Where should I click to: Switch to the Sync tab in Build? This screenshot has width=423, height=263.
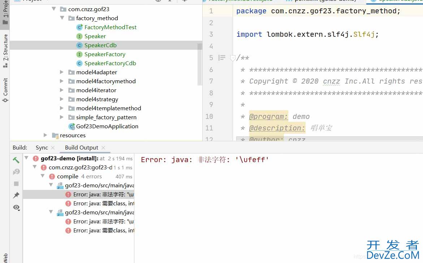pyautogui.click(x=42, y=147)
